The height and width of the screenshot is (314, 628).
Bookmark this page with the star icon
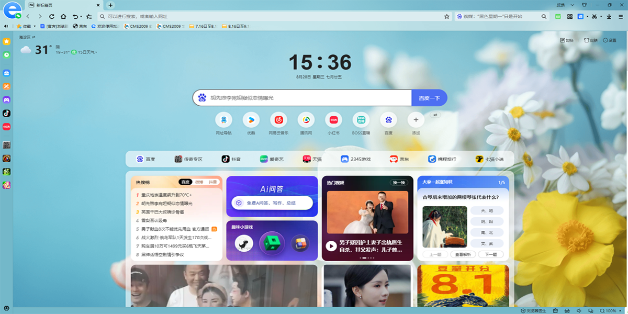(x=446, y=17)
